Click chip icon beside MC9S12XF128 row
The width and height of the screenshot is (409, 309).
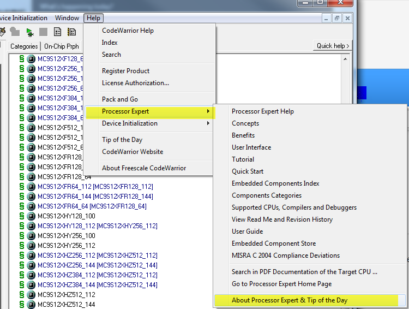coord(31,59)
